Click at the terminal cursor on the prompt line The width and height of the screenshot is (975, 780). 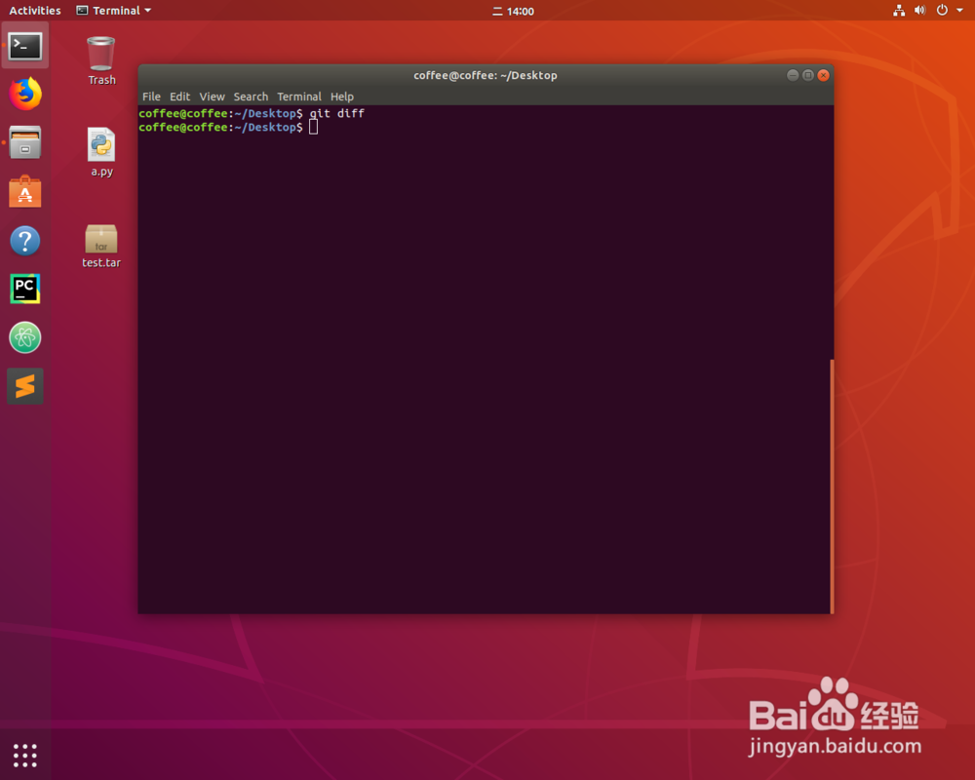[313, 127]
